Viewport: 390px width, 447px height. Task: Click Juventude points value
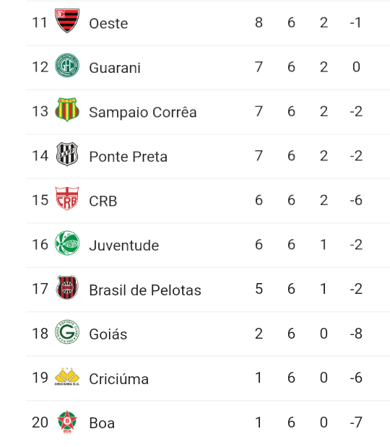pyautogui.click(x=259, y=245)
